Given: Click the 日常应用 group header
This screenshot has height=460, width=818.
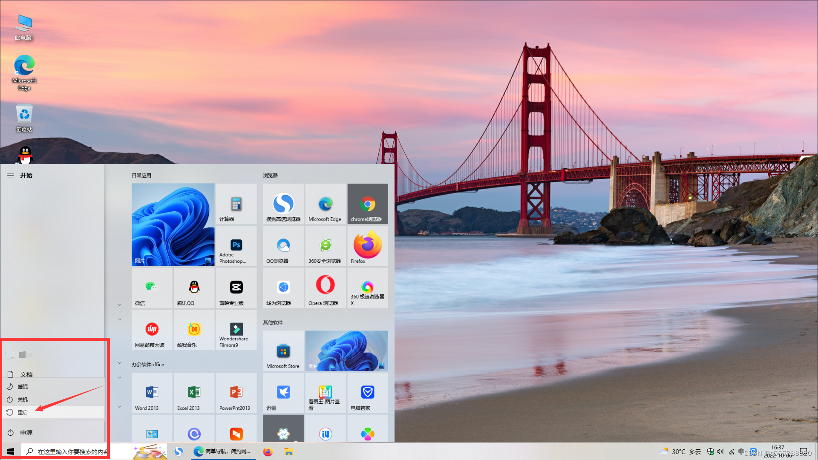Looking at the screenshot, I should pos(141,175).
